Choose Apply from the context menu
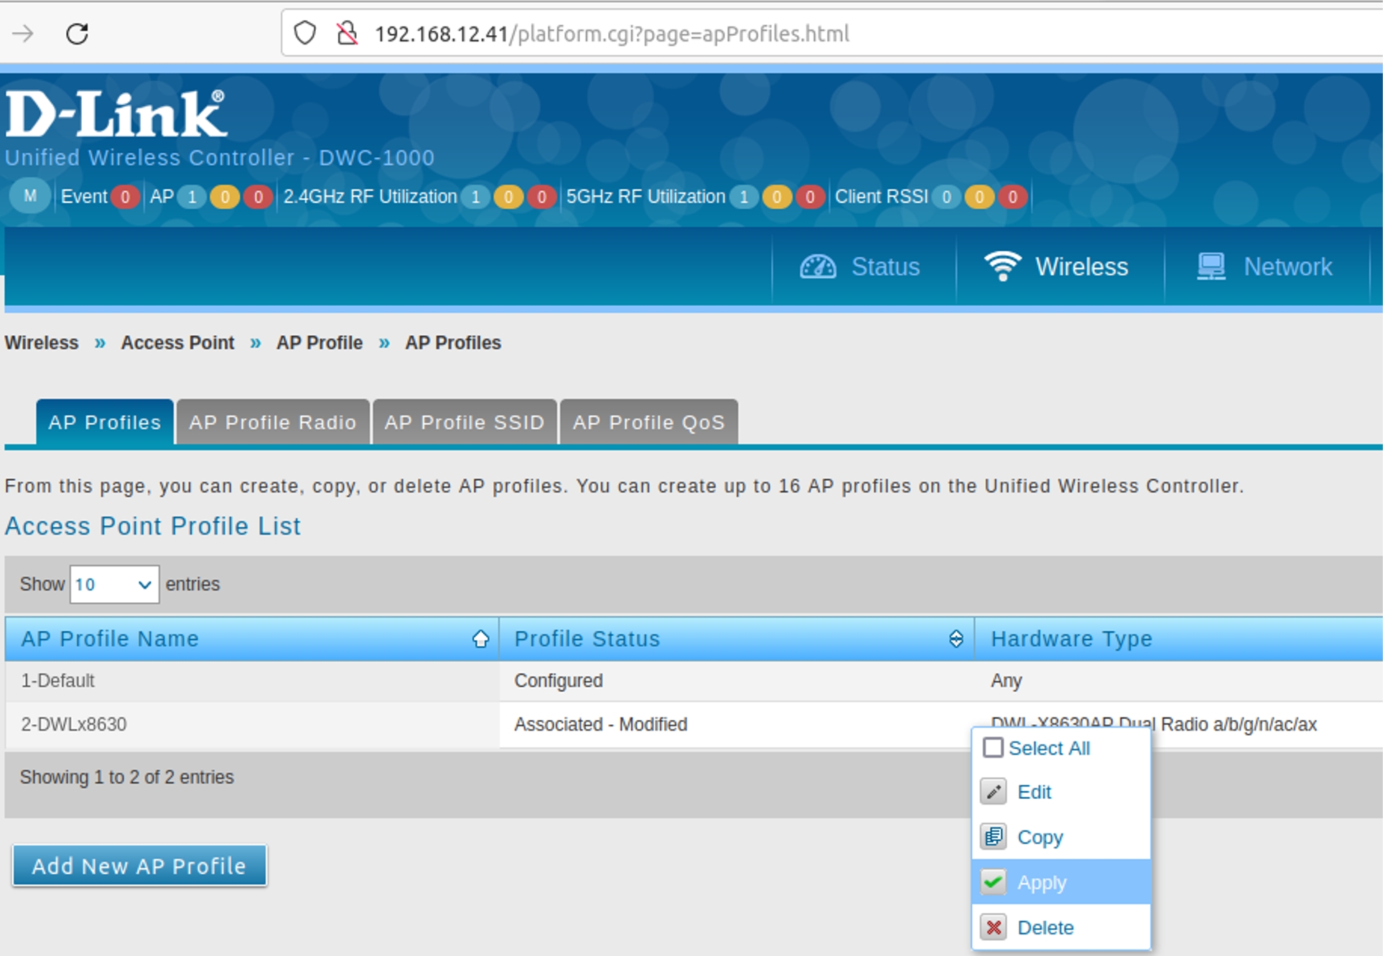Image resolution: width=1385 pixels, height=956 pixels. point(1042,882)
